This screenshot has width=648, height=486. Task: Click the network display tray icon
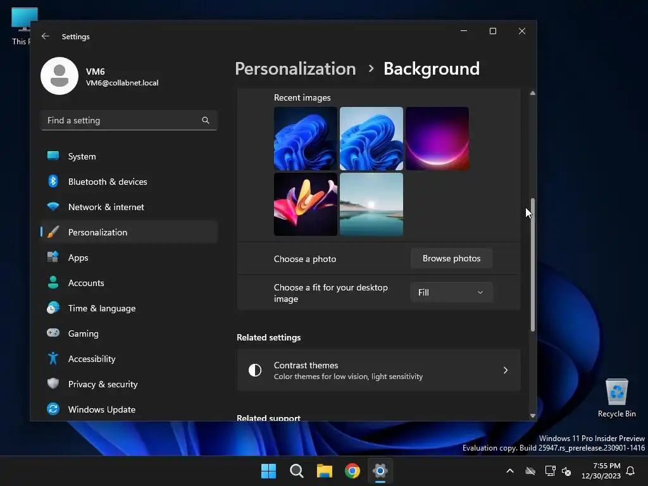pos(550,471)
